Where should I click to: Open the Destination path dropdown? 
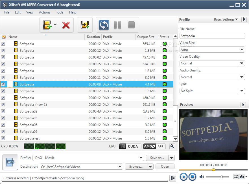[x=120, y=167]
